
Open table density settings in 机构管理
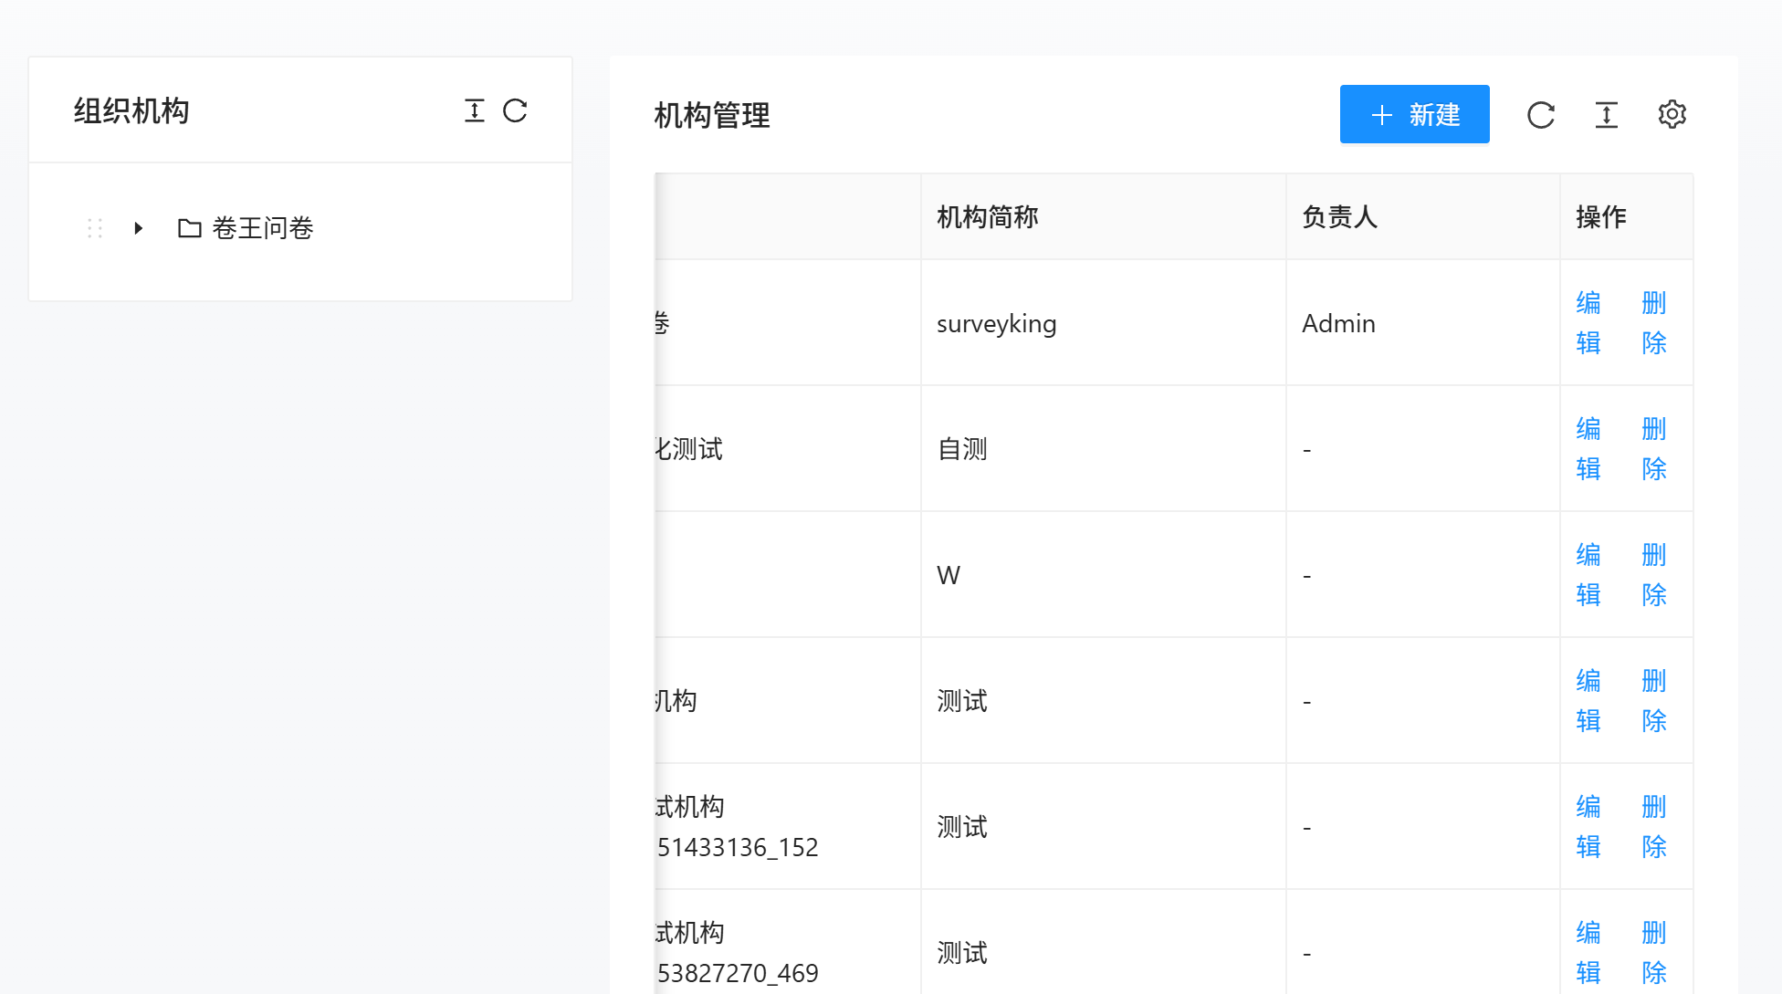[x=1606, y=115]
